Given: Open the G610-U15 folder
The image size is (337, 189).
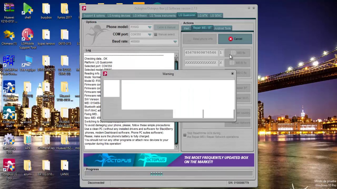Looking at the screenshot, I should pos(65,37).
